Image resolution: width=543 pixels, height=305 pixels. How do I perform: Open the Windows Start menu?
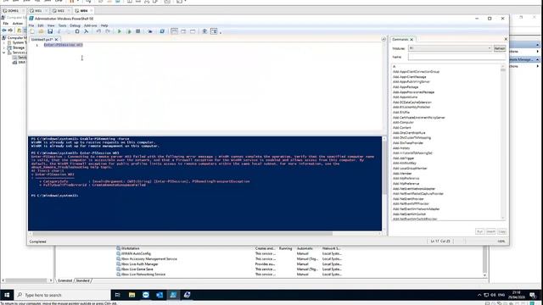tap(7, 295)
